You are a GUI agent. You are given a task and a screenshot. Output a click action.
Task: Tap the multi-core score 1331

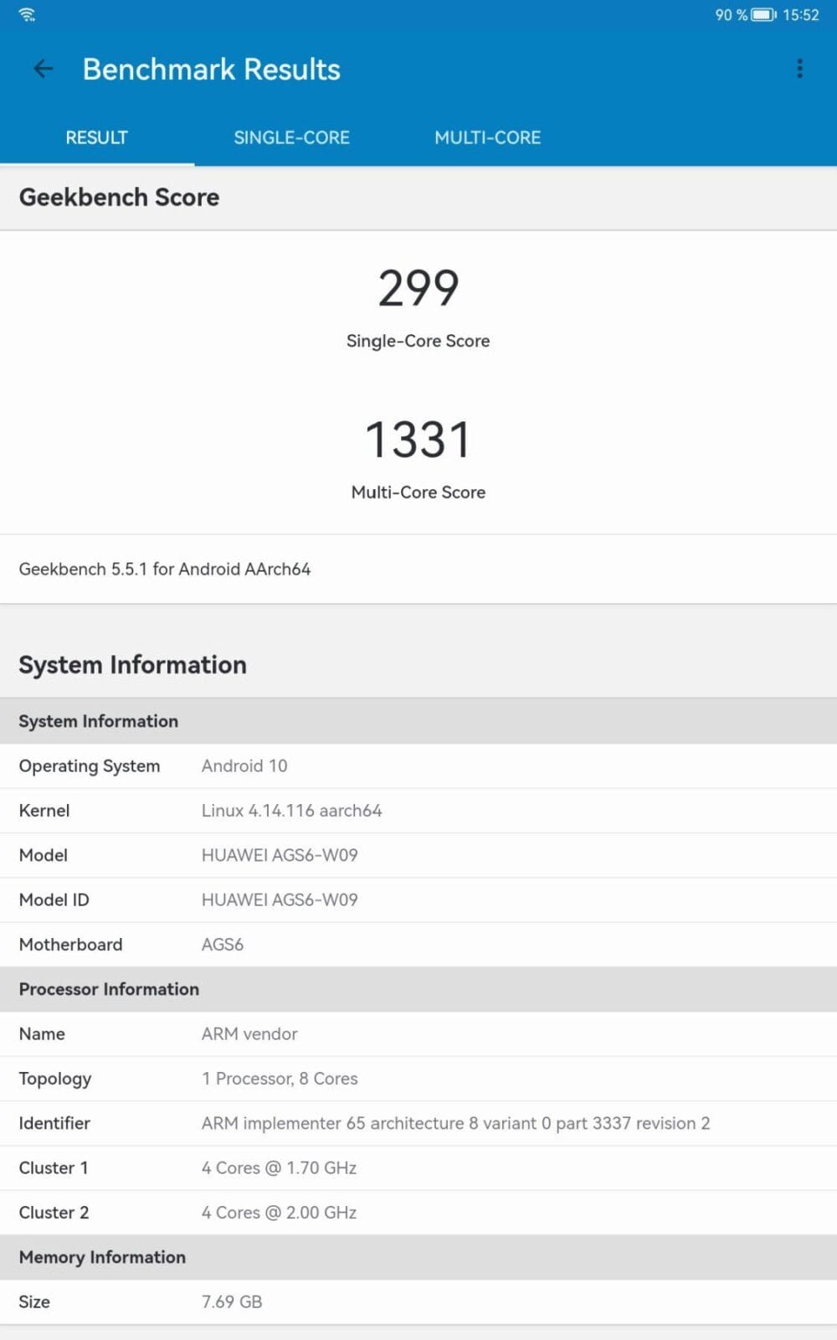(418, 440)
